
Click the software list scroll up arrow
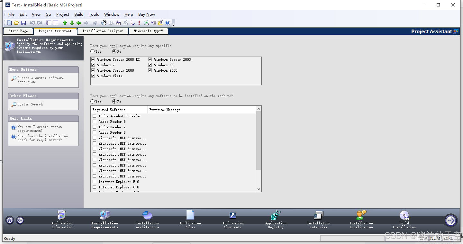click(x=259, y=109)
